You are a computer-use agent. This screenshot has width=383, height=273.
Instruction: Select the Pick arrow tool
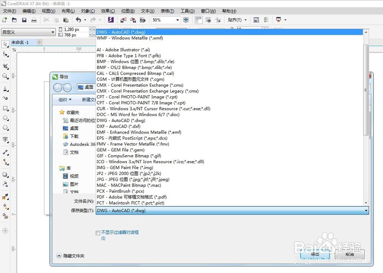click(x=5, y=44)
